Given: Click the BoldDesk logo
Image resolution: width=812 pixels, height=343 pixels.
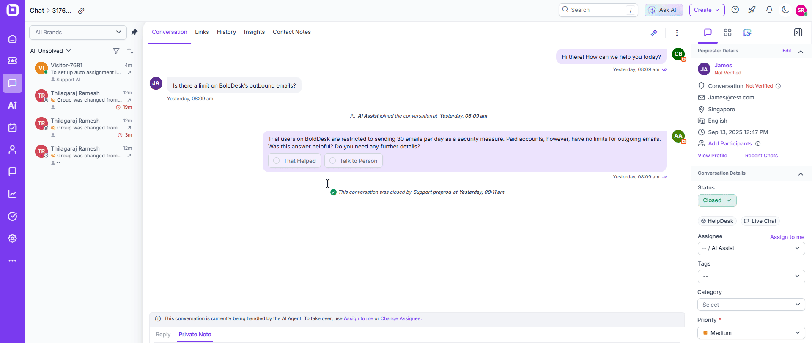Looking at the screenshot, I should (x=13, y=10).
